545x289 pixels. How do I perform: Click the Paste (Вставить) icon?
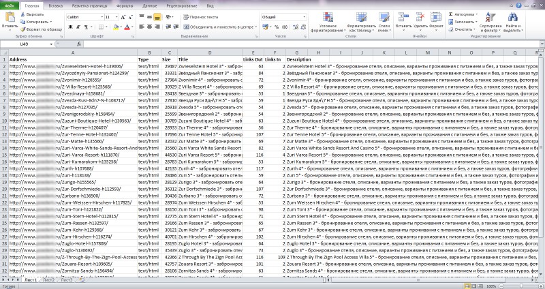pos(10,18)
